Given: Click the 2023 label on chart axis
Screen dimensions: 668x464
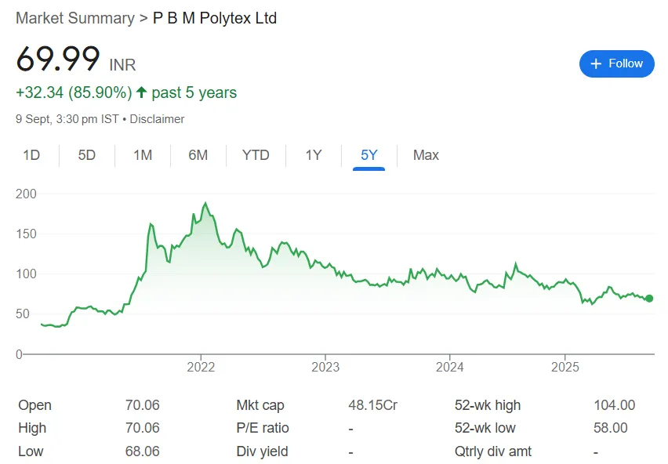Looking at the screenshot, I should coord(325,367).
